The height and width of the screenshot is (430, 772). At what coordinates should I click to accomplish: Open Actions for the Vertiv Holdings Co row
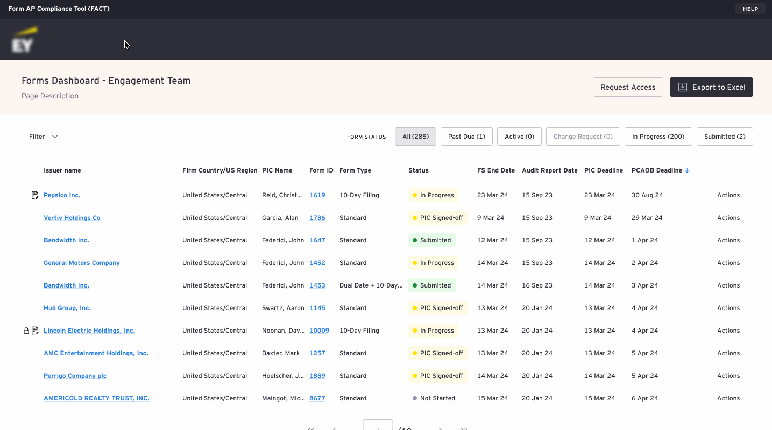point(728,218)
